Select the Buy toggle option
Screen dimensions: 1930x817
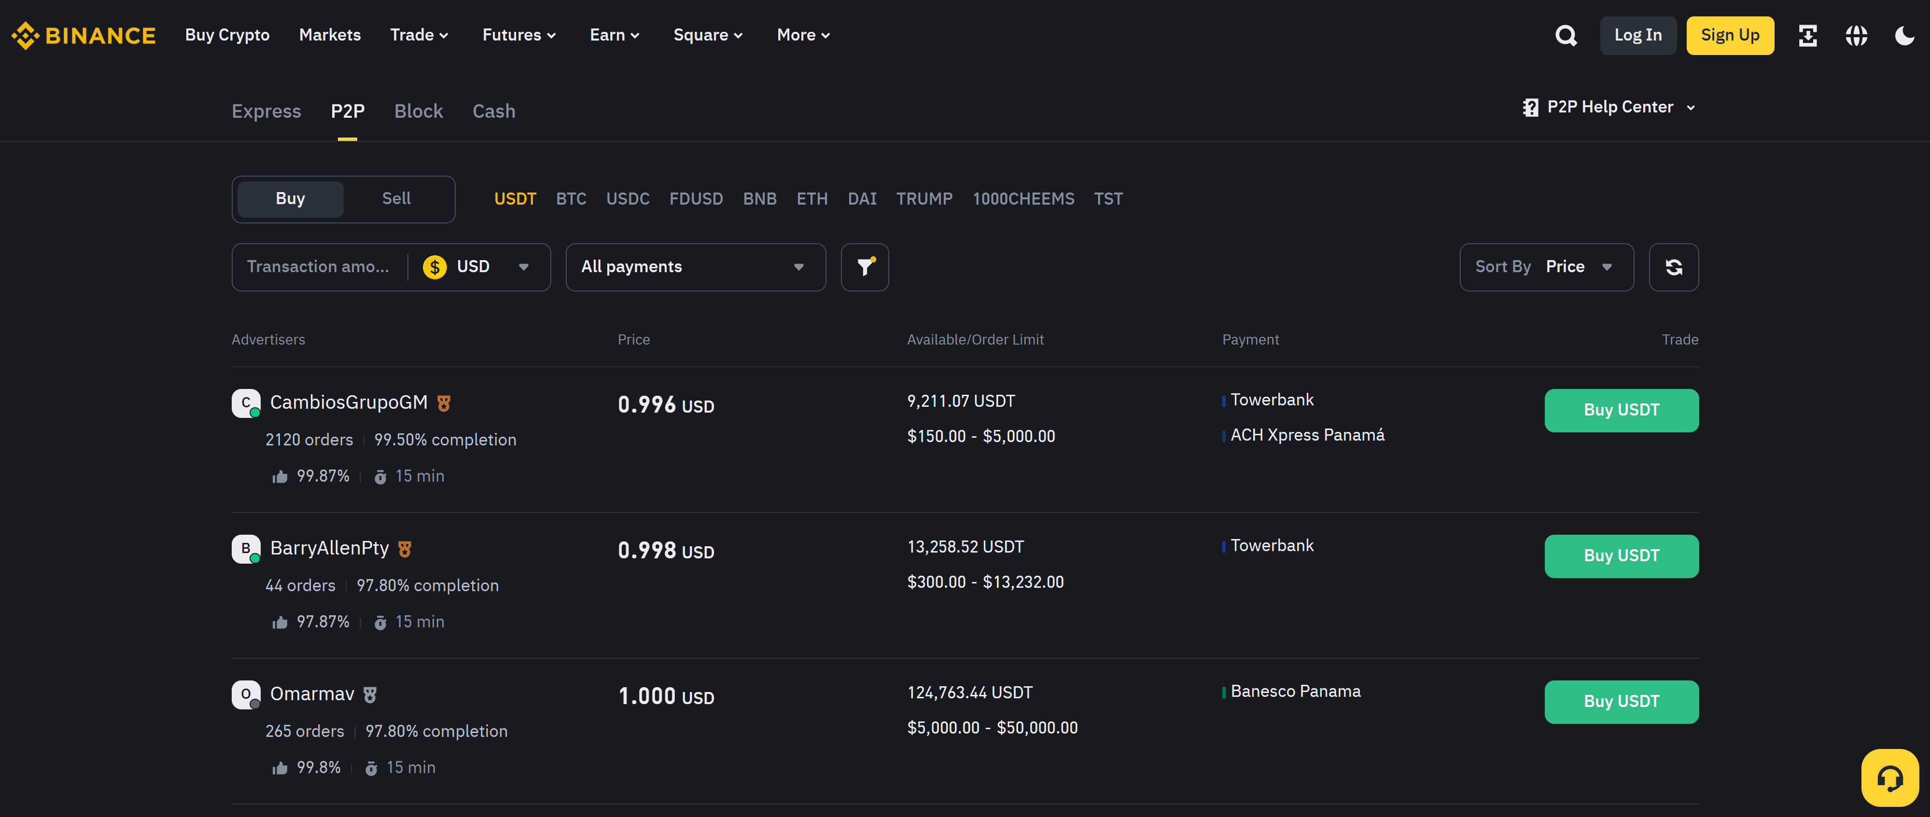(290, 198)
